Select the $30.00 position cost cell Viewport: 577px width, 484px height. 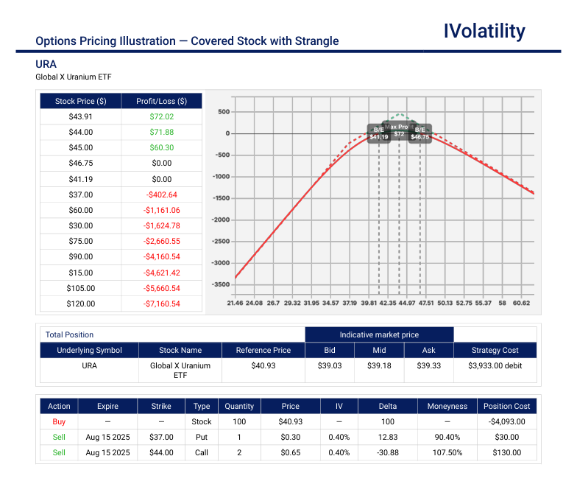tap(506, 438)
